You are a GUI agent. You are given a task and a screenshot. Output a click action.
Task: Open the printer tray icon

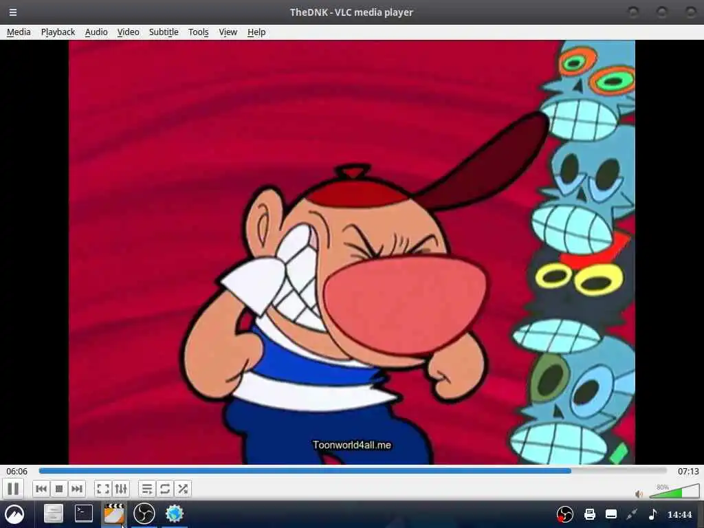(x=589, y=514)
